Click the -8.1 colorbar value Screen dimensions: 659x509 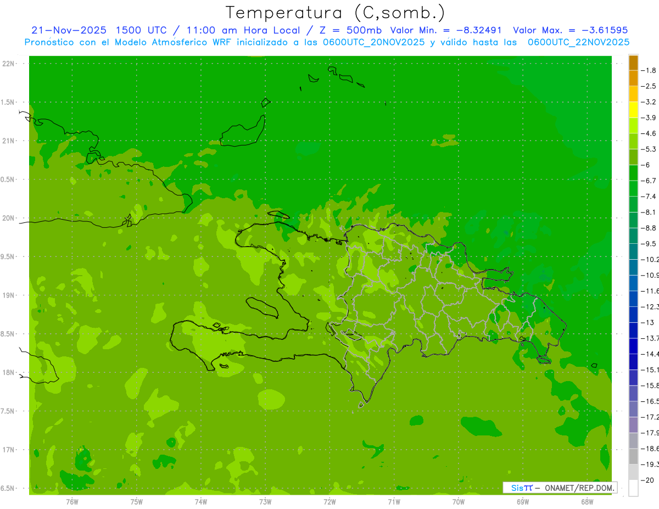click(649, 212)
